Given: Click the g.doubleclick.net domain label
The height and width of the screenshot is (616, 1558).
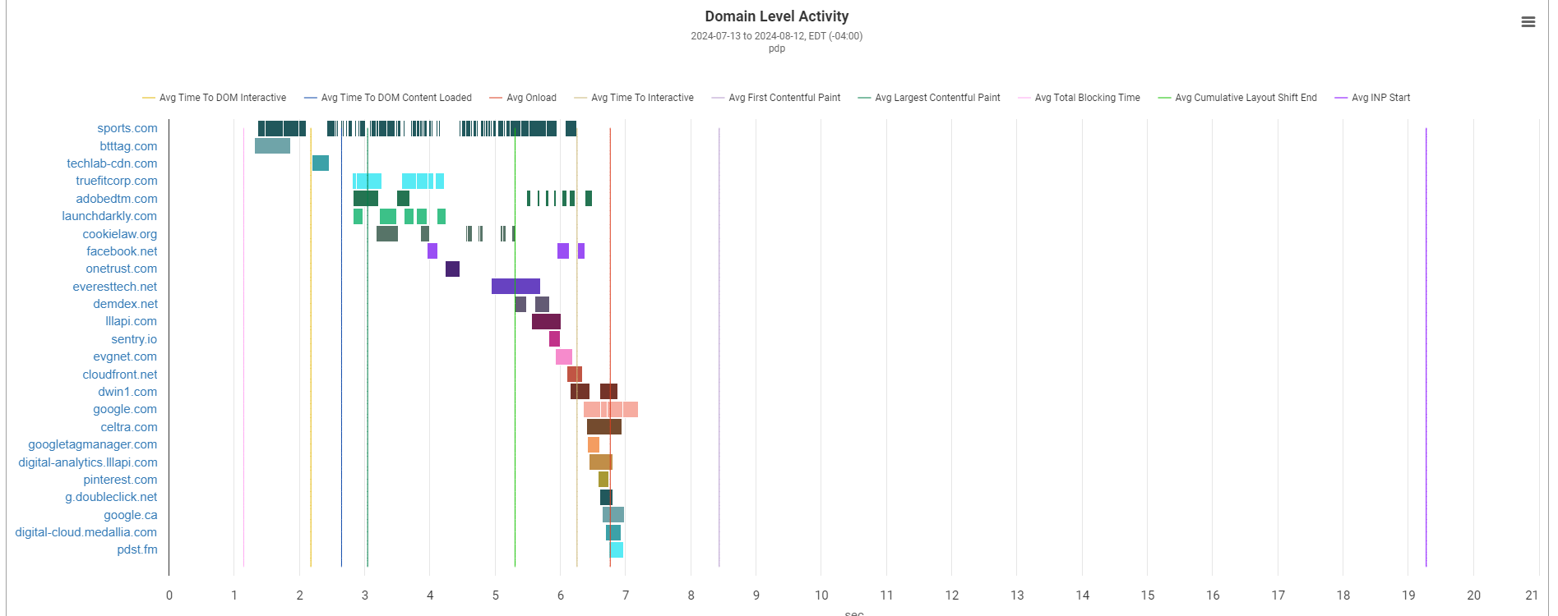Looking at the screenshot, I should tap(111, 497).
